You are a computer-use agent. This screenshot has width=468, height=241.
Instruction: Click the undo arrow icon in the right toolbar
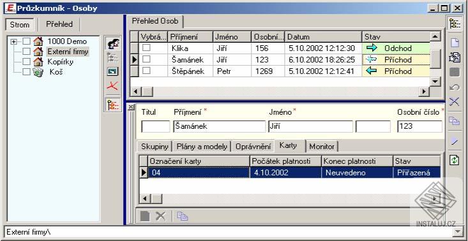click(454, 87)
